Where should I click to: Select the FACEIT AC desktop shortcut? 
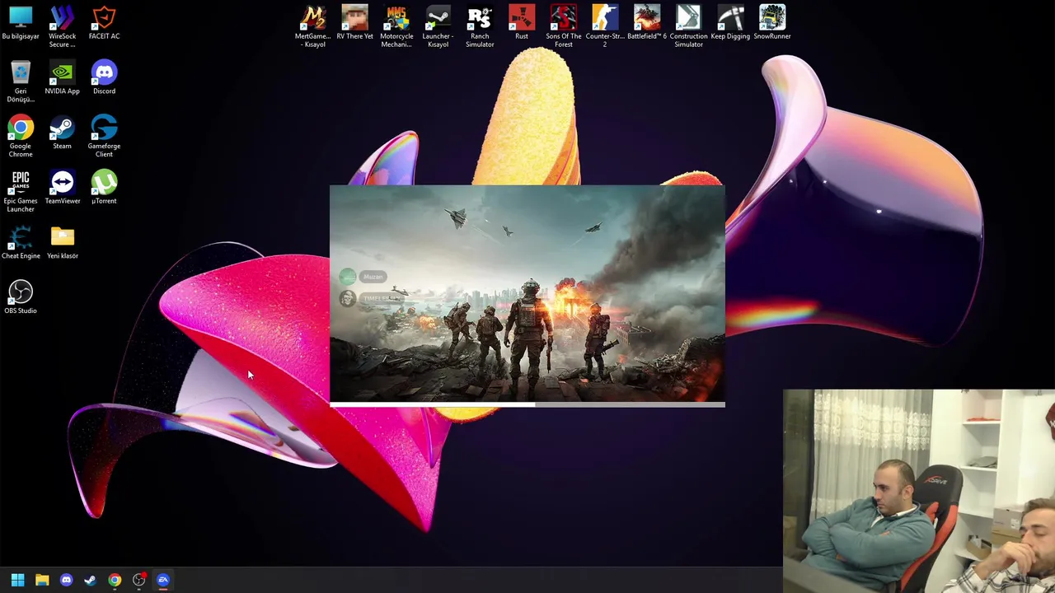coord(104,23)
